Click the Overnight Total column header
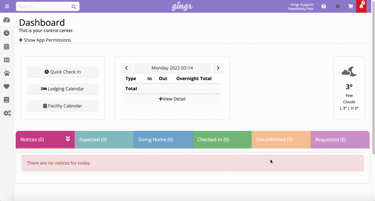 click(194, 79)
